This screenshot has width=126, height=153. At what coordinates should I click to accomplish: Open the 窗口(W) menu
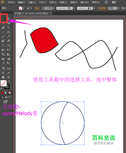pyautogui.click(x=85, y=2)
